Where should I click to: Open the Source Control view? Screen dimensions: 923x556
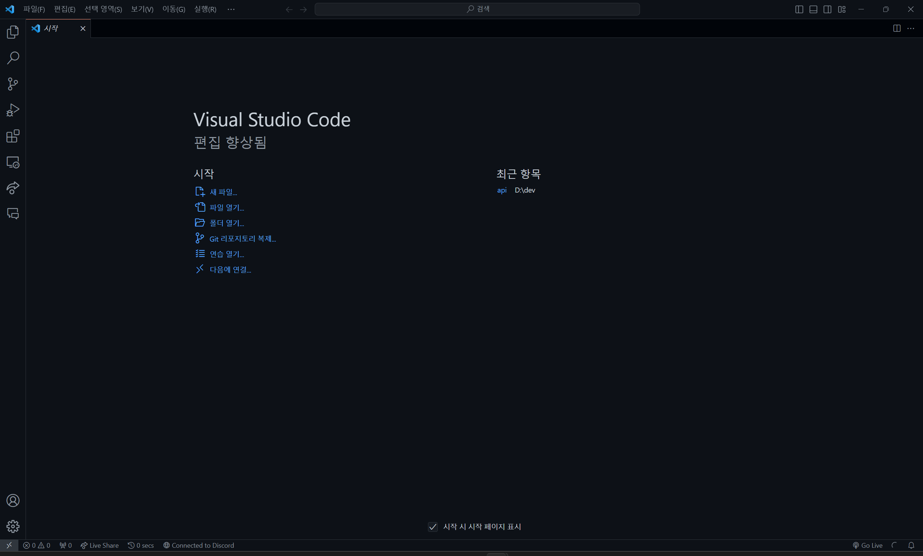[13, 84]
